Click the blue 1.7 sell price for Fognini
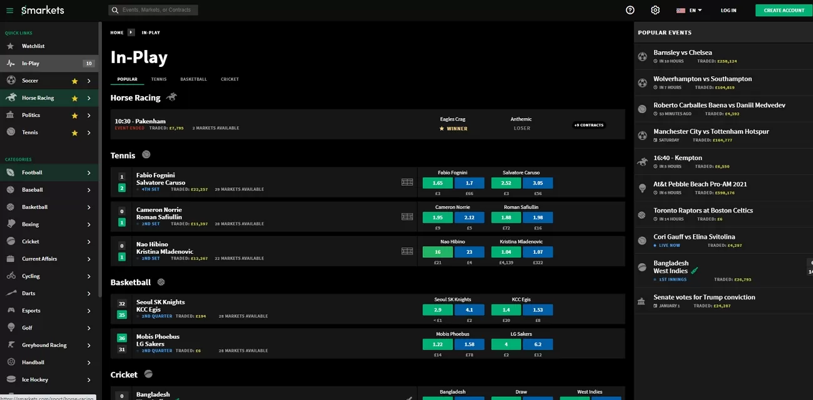The height and width of the screenshot is (400, 813). coord(470,183)
